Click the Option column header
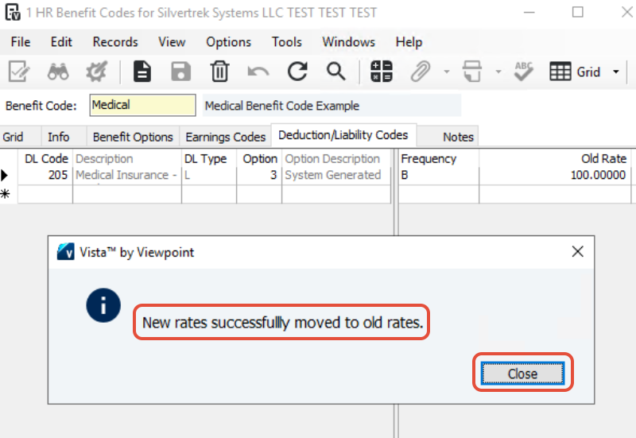 click(x=259, y=158)
